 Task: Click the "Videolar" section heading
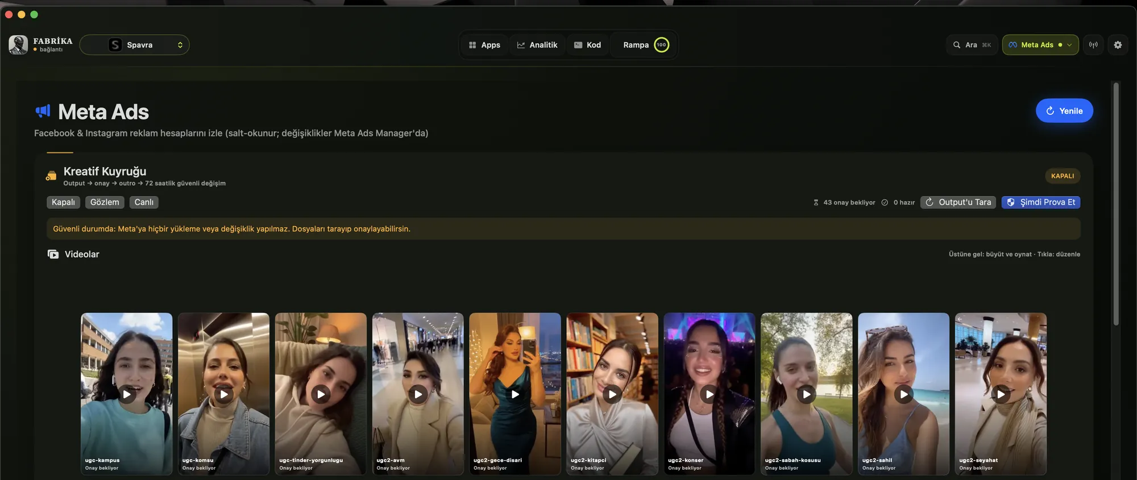pyautogui.click(x=82, y=254)
